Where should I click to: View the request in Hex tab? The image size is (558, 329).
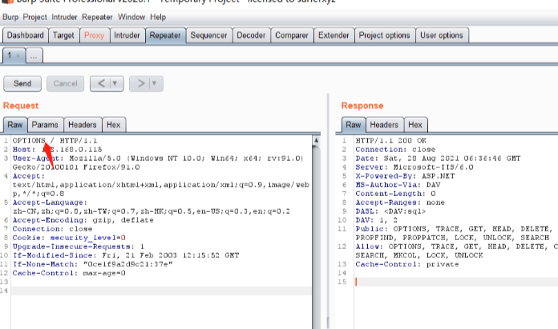(113, 125)
